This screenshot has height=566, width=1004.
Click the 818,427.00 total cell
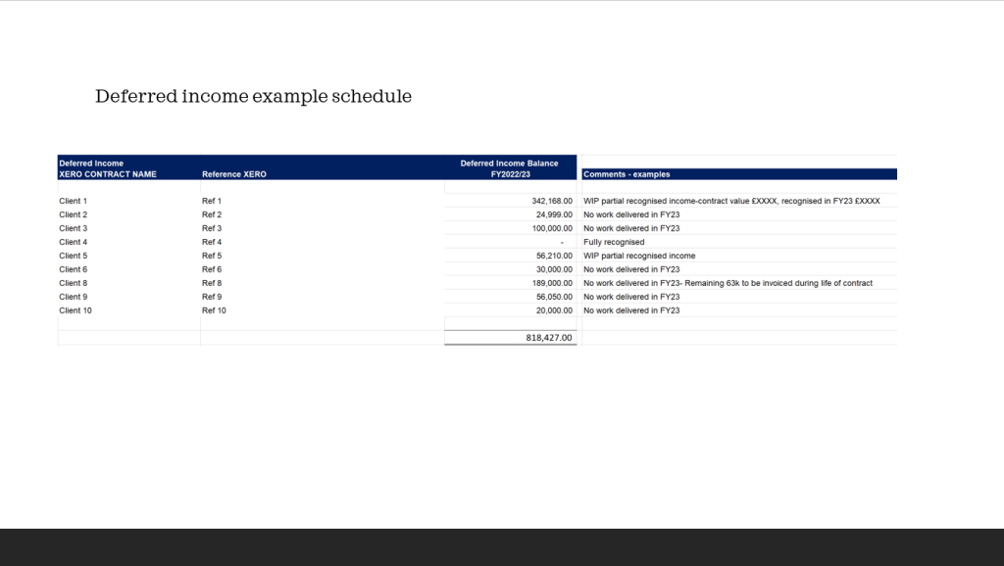coord(549,338)
